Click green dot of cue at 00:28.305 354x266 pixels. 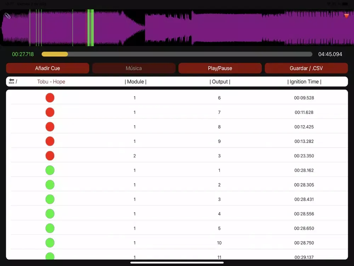pos(50,184)
